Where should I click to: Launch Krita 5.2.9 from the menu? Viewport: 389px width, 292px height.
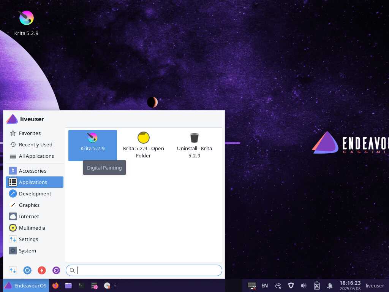point(93,145)
